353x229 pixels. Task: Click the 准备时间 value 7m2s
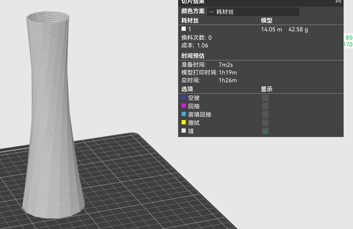(x=226, y=65)
